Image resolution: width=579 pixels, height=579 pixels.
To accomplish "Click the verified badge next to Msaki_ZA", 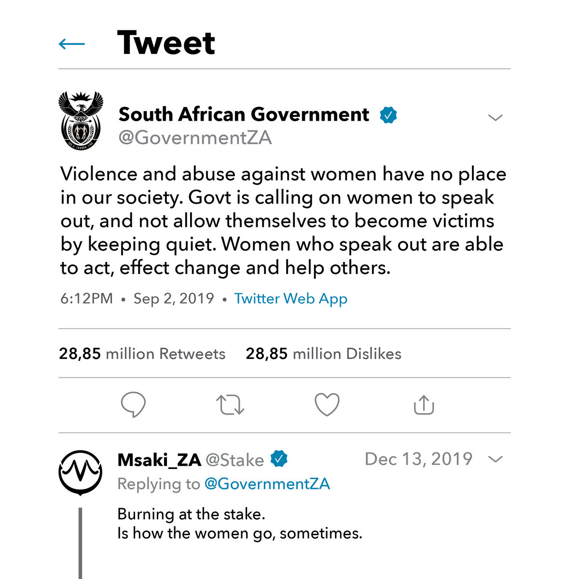I will pyautogui.click(x=279, y=458).
